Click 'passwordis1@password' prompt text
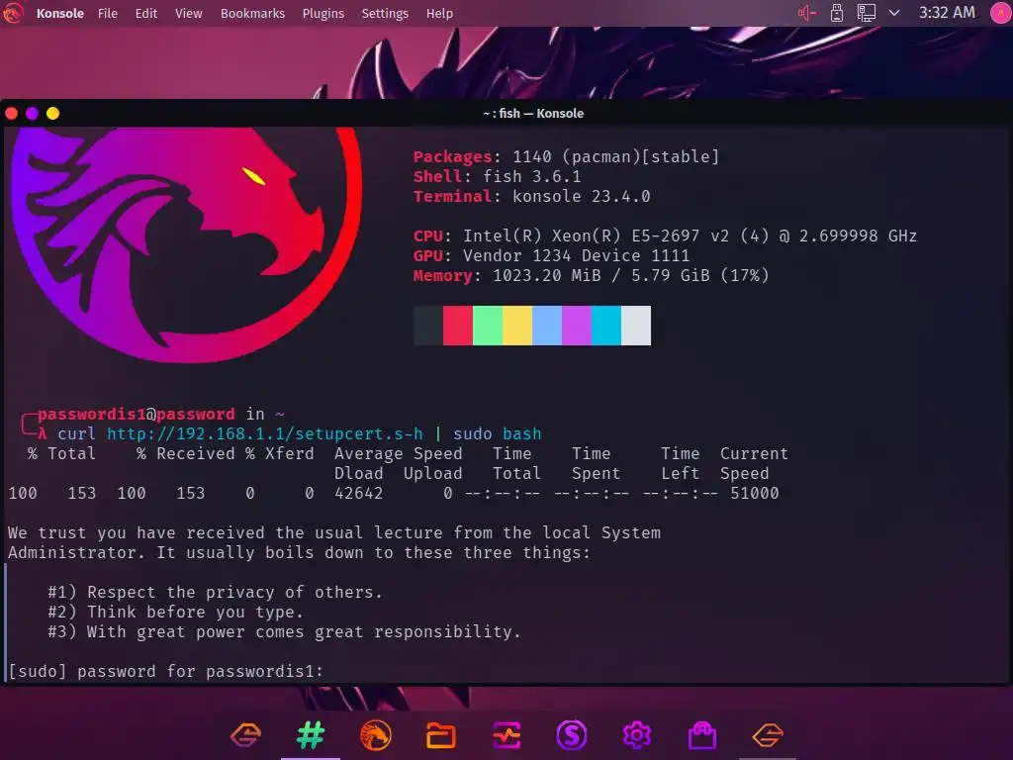This screenshot has width=1013, height=760. point(137,415)
